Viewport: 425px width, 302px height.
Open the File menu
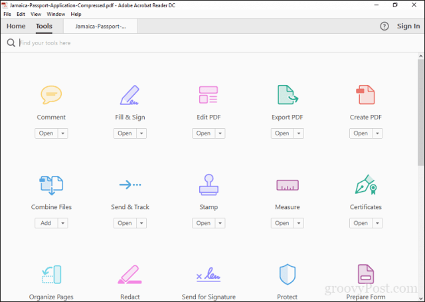tap(7, 14)
